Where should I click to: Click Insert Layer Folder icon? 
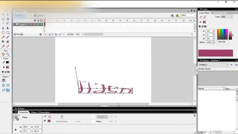[x=22, y=34]
